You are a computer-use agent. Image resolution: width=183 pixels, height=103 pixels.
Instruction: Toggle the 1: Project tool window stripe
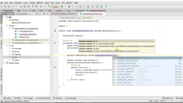(1, 18)
